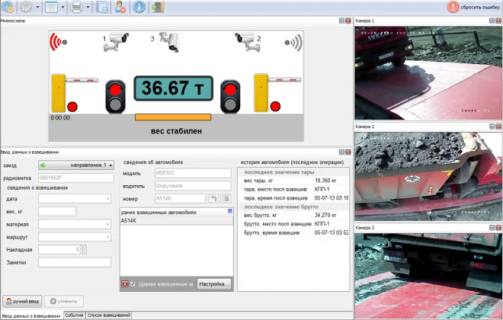Click the 'Настройка...' button
This screenshot has height=320, width=503.
tap(214, 284)
